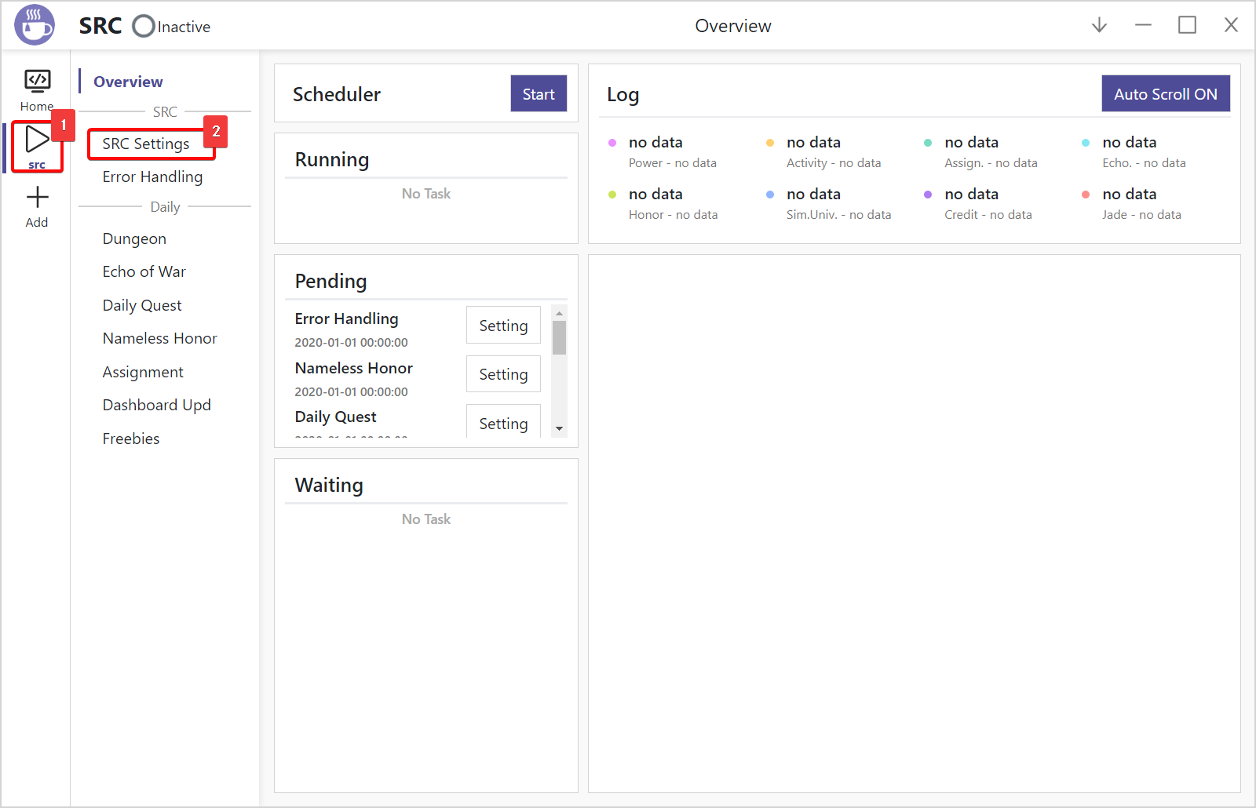Viewport: 1256px width, 808px height.
Task: Select the src instance play icon
Action: click(x=37, y=140)
